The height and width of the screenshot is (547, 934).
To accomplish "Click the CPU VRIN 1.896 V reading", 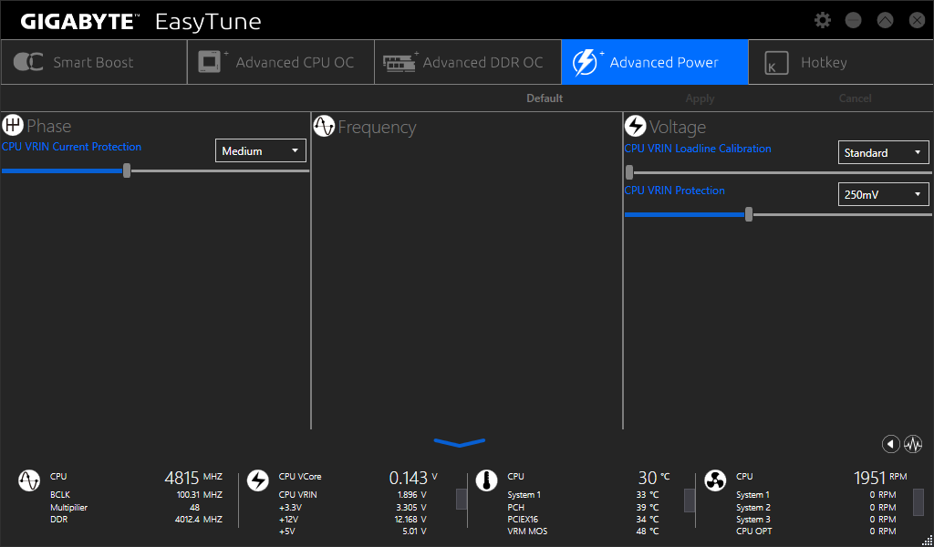I will click(x=411, y=495).
